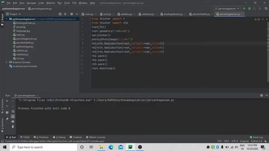Open the Navigate menu
The height and width of the screenshot is (151, 269).
click(32, 3)
